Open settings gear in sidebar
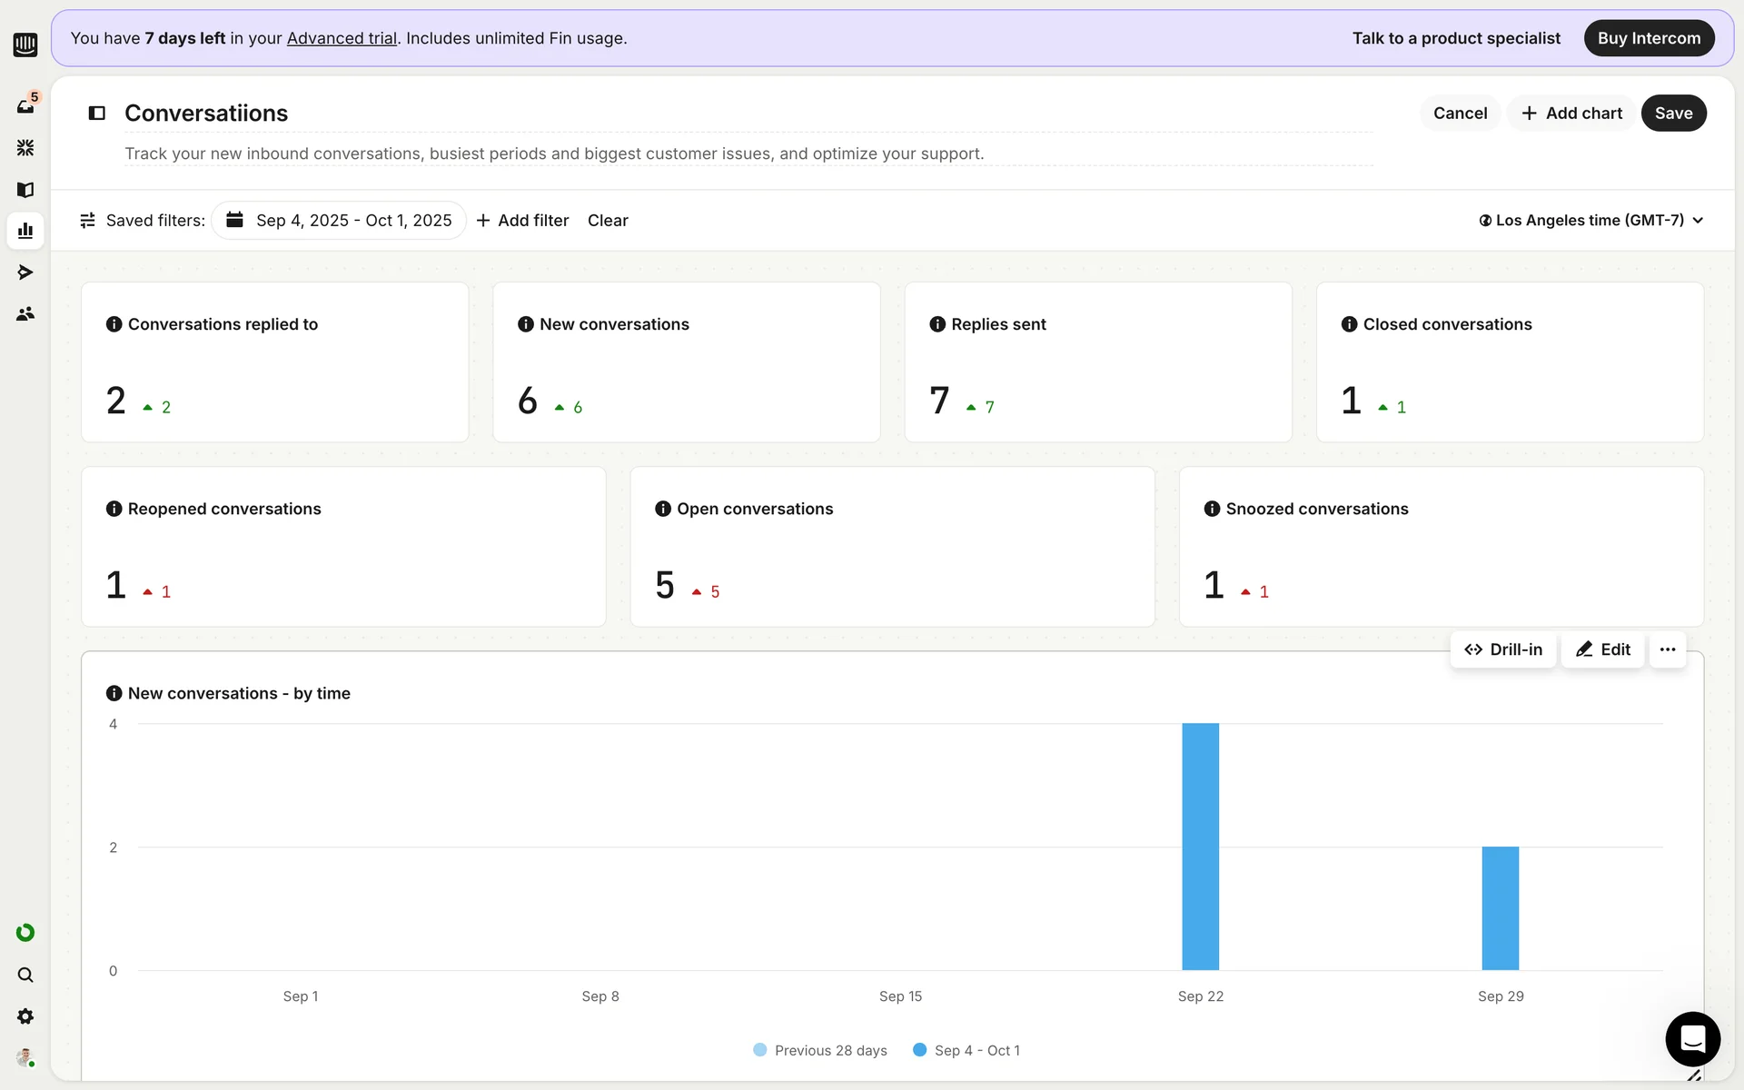 click(x=25, y=1016)
